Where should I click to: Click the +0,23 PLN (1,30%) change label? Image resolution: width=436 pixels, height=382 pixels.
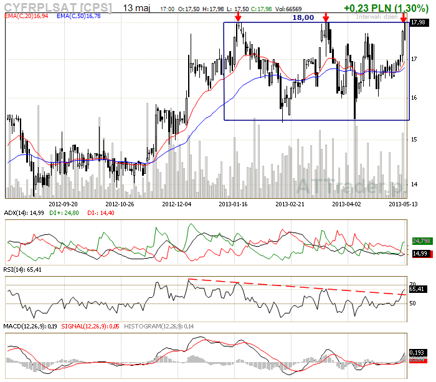click(386, 8)
